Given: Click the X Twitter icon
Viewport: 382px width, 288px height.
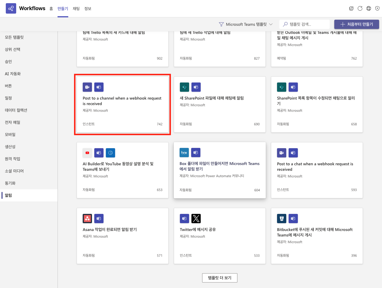Looking at the screenshot, I should [196, 219].
